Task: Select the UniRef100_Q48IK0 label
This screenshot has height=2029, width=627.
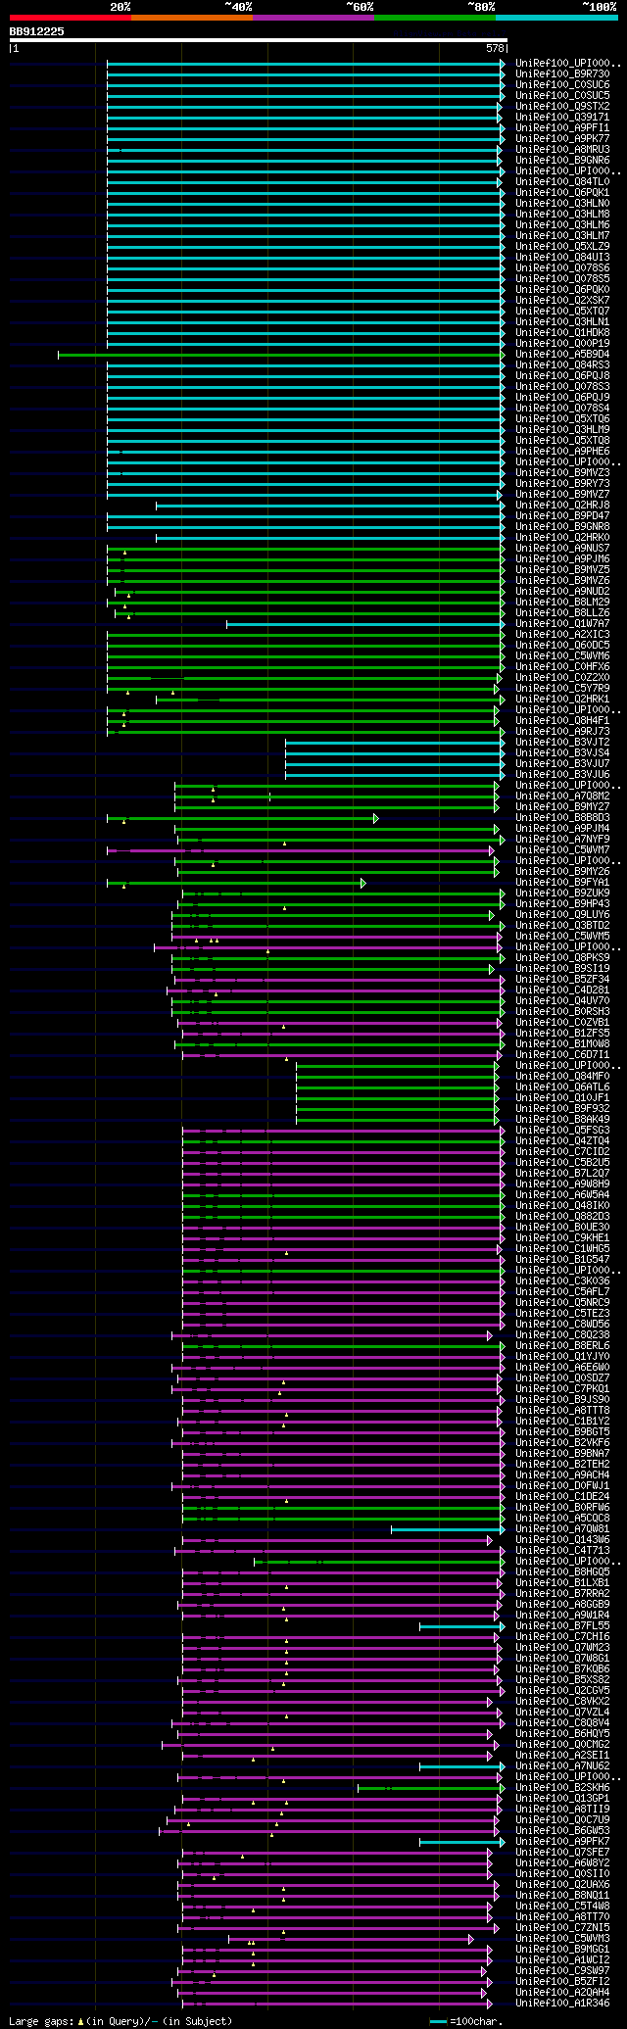Action: pos(562,1205)
